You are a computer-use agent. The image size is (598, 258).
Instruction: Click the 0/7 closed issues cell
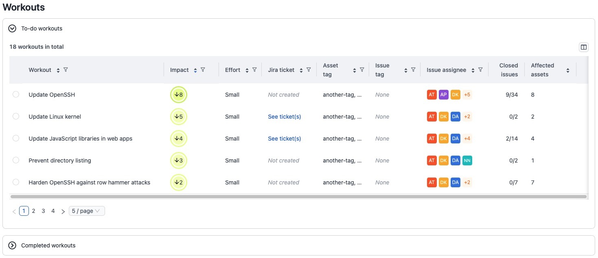[514, 182]
